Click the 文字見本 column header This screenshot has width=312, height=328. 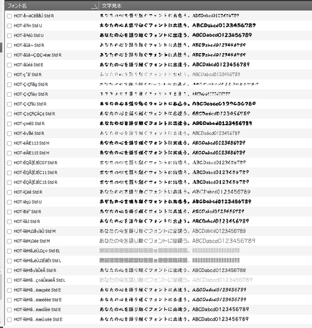pos(205,6)
